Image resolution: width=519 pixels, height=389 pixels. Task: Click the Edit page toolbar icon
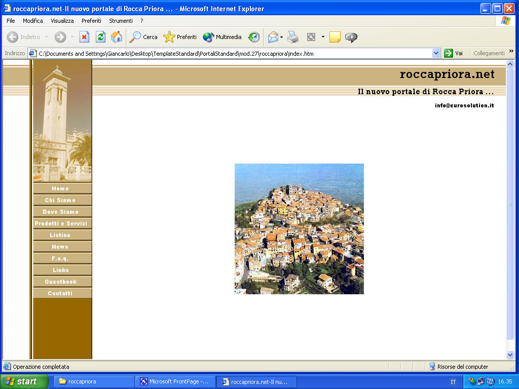click(x=311, y=37)
